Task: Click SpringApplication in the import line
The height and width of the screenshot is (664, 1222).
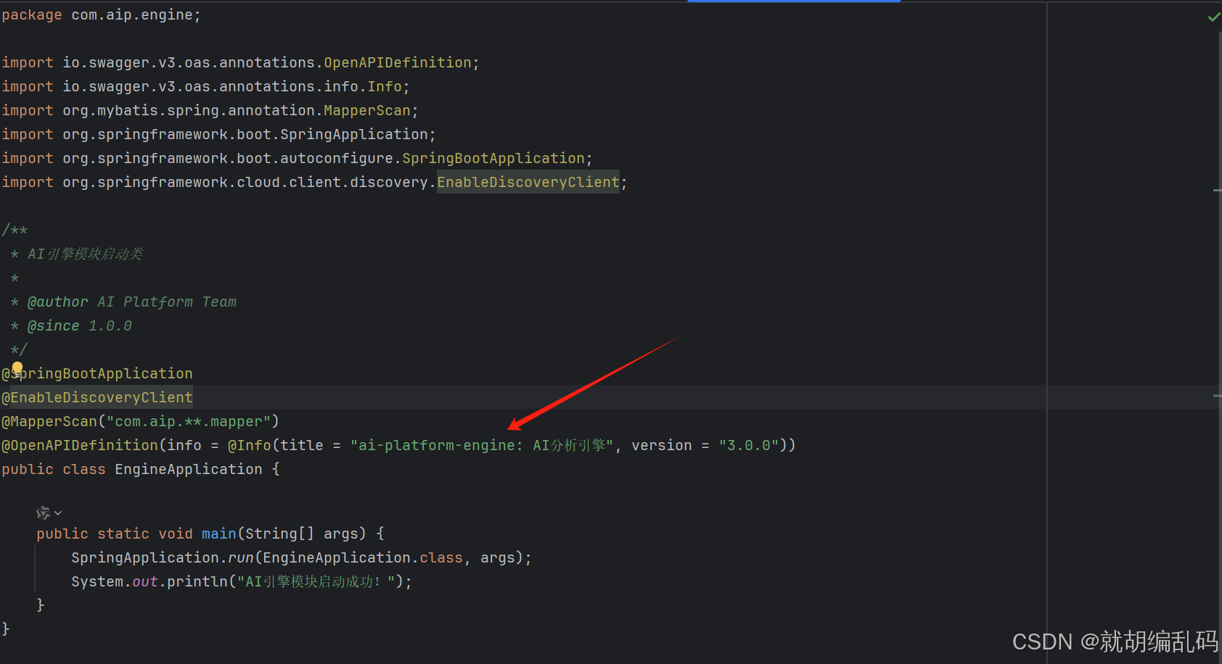Action: pyautogui.click(x=354, y=134)
